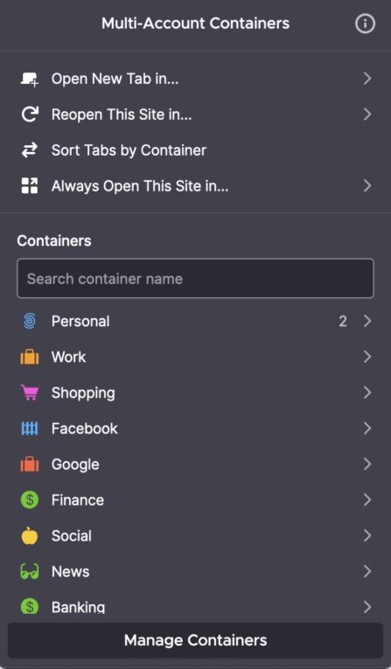Click the blue Facebook fence icon
Screen dimensions: 391x669
point(30,429)
